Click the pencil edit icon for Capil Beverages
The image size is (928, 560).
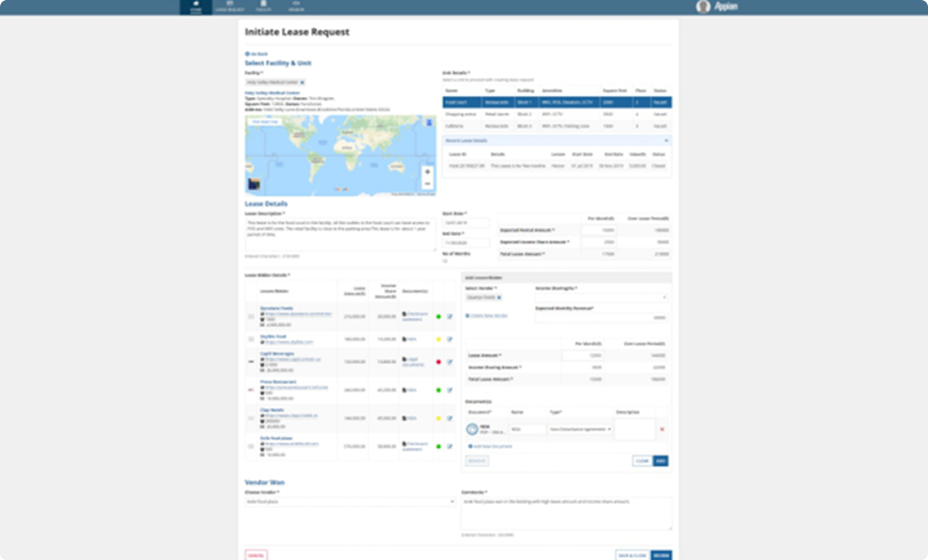(x=450, y=362)
